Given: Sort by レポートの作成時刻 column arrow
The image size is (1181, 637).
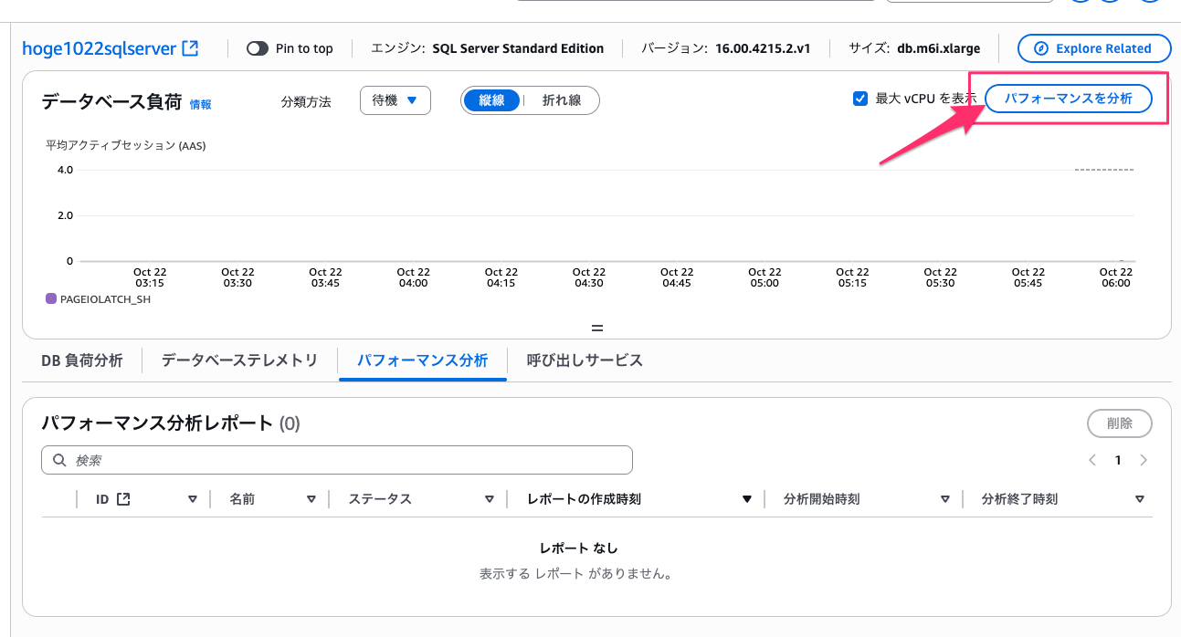Looking at the screenshot, I should coord(747,499).
